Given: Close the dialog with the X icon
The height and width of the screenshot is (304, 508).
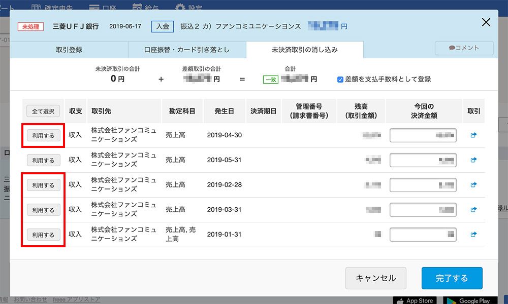Looking at the screenshot, I should [486, 22].
